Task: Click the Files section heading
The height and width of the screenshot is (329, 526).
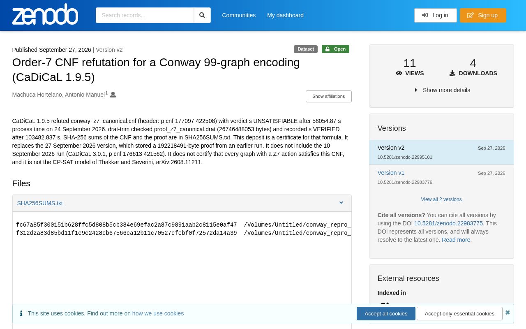Action: click(21, 183)
